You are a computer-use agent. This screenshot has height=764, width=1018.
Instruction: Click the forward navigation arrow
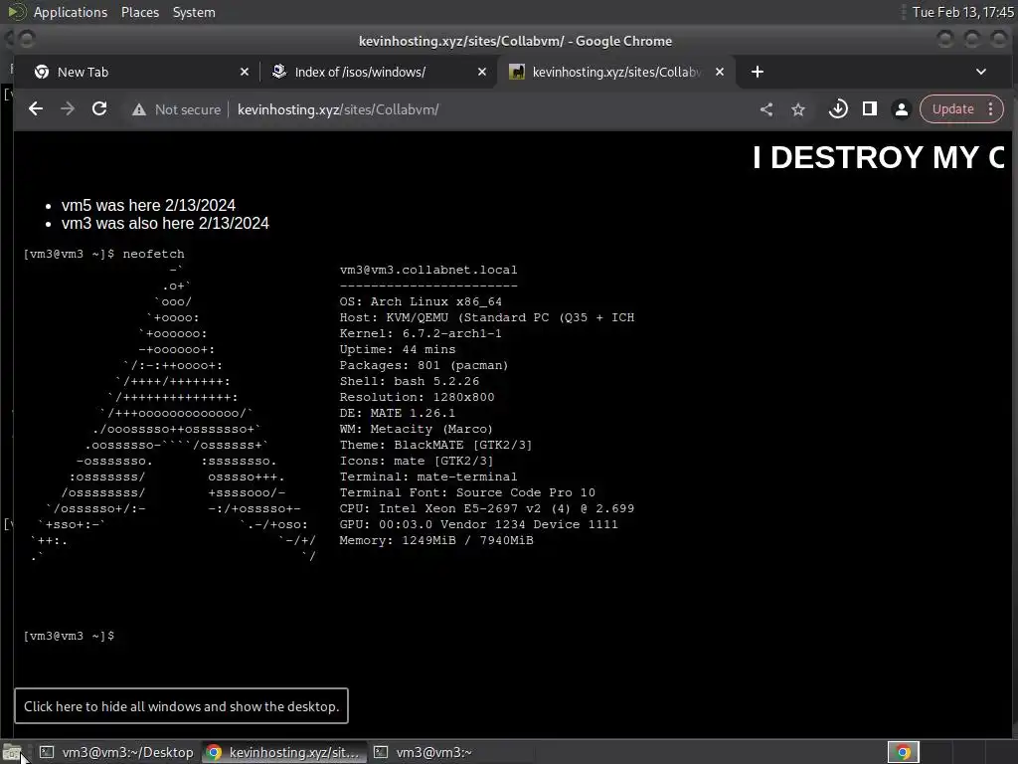[68, 109]
